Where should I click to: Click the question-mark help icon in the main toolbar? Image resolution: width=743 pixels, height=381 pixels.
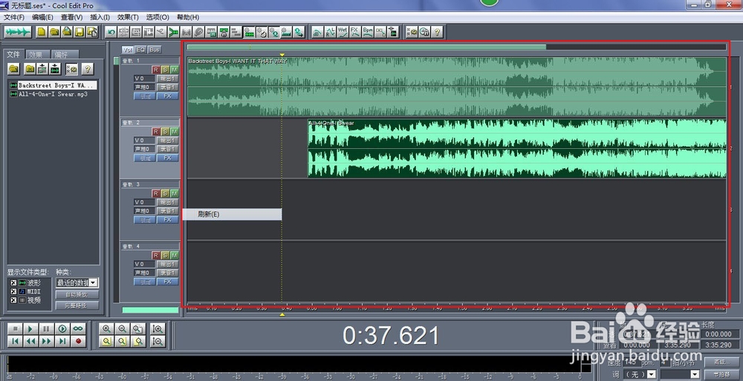(x=437, y=32)
